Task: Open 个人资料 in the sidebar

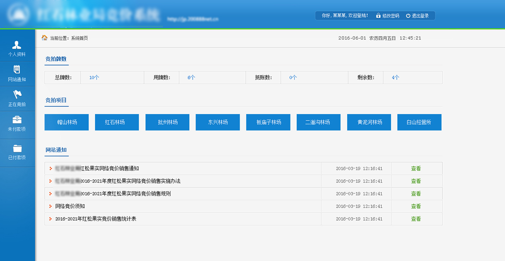Action: click(17, 49)
